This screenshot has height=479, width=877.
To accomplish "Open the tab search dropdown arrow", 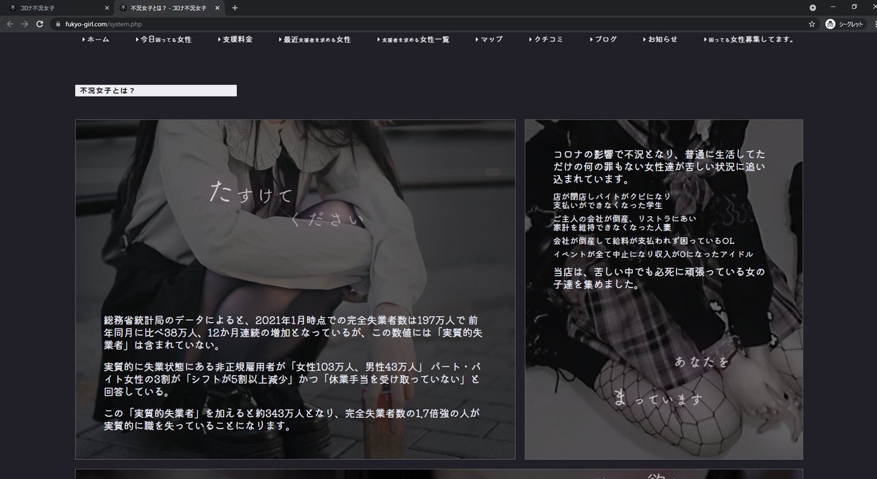I will (813, 7).
